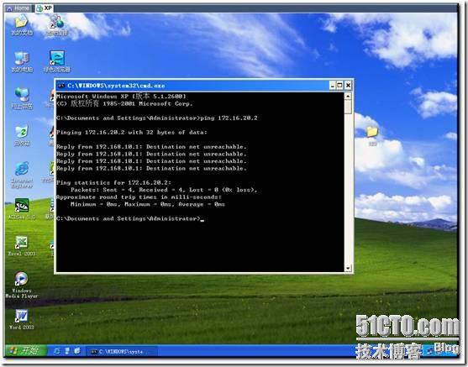
Task: Click the cmd.exe window title bar text
Action: 116,86
